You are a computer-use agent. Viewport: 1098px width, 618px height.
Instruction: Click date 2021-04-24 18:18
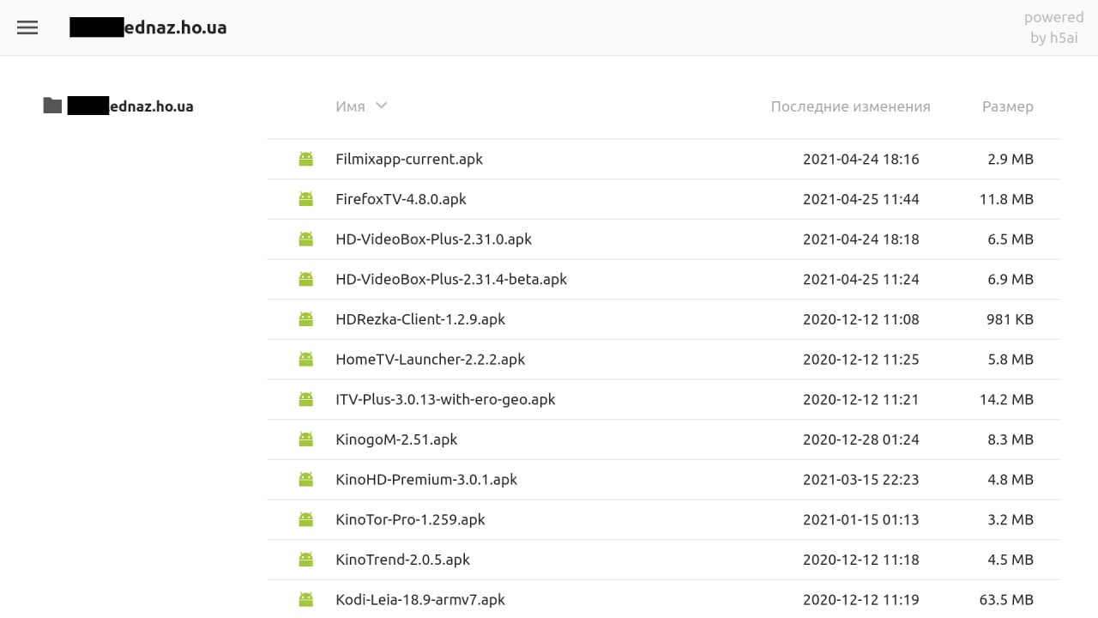click(x=860, y=239)
